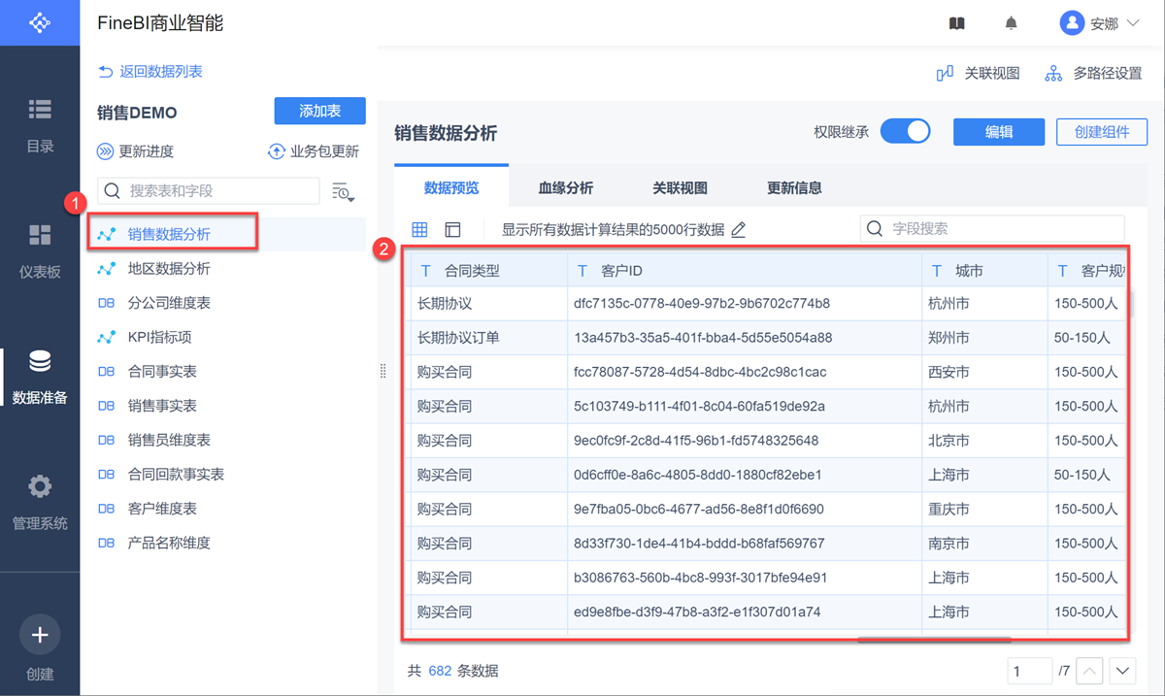Focus the 搜索表和字段 search box
1165x696 pixels.
(x=209, y=191)
